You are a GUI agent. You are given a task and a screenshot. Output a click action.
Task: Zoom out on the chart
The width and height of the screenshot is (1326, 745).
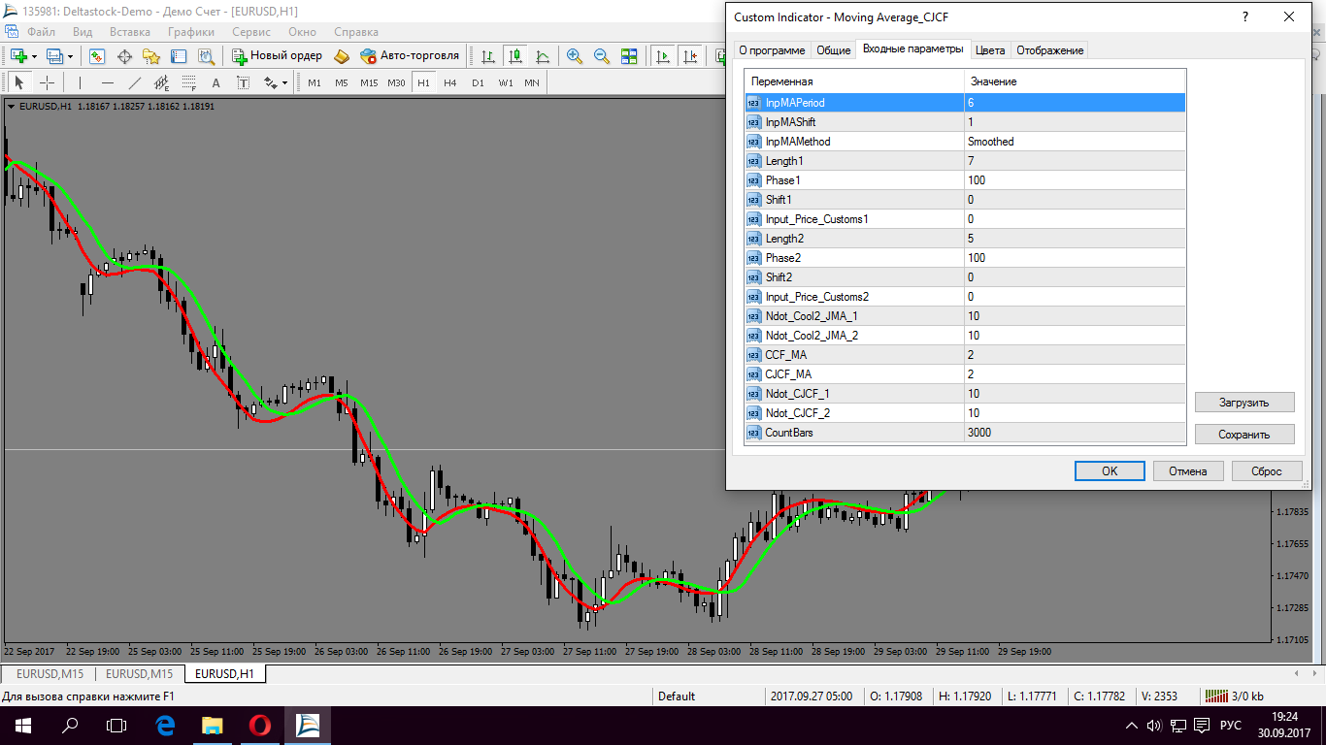point(602,56)
